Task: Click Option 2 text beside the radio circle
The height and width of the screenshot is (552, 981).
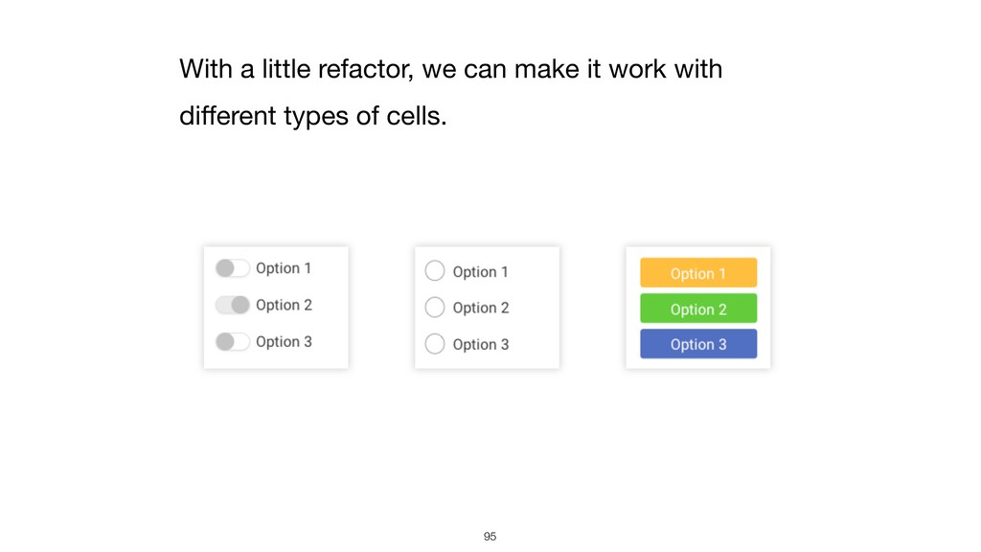Action: pyautogui.click(x=480, y=308)
